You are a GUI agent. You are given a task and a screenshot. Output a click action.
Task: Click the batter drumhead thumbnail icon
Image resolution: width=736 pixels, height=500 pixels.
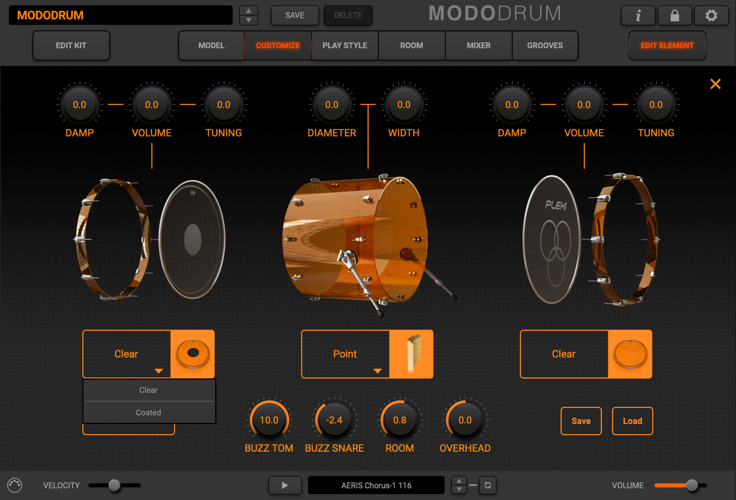click(x=193, y=354)
